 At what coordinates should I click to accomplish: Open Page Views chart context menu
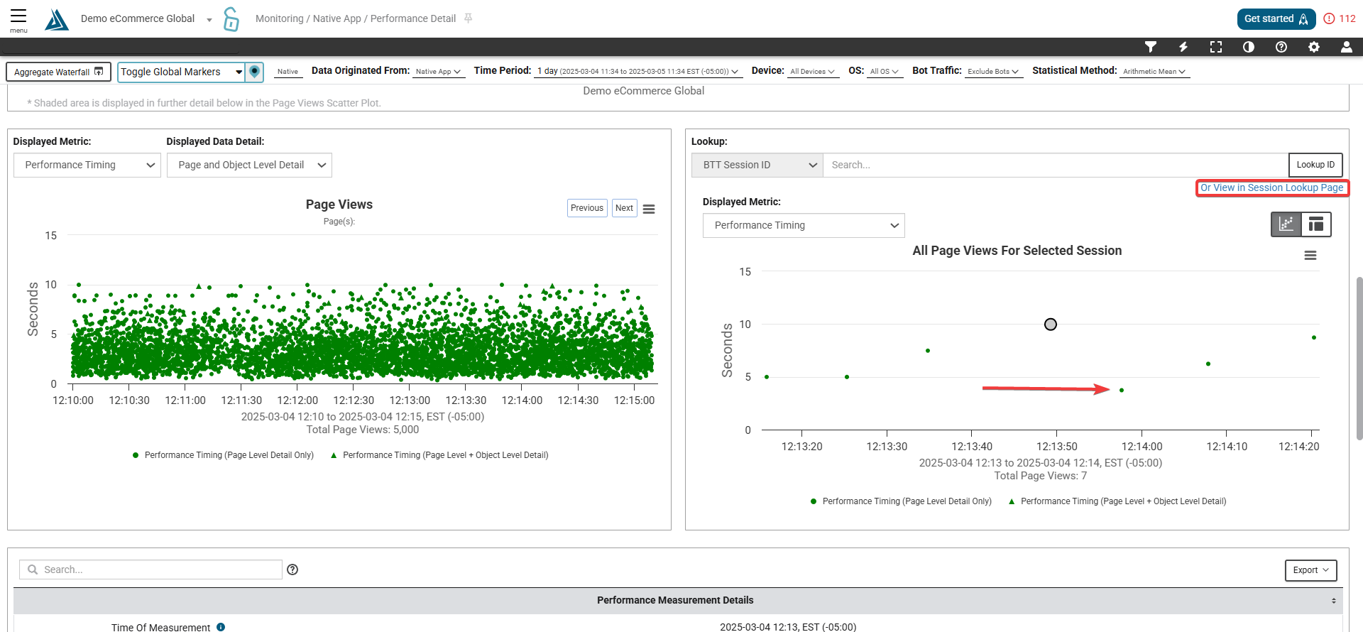(x=649, y=209)
